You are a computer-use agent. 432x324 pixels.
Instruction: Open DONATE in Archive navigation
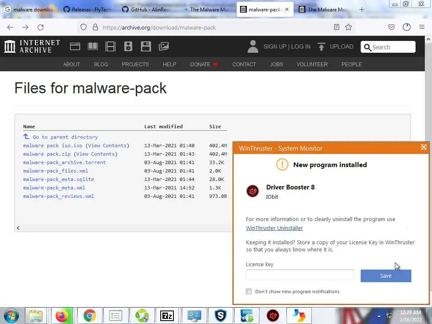point(204,65)
